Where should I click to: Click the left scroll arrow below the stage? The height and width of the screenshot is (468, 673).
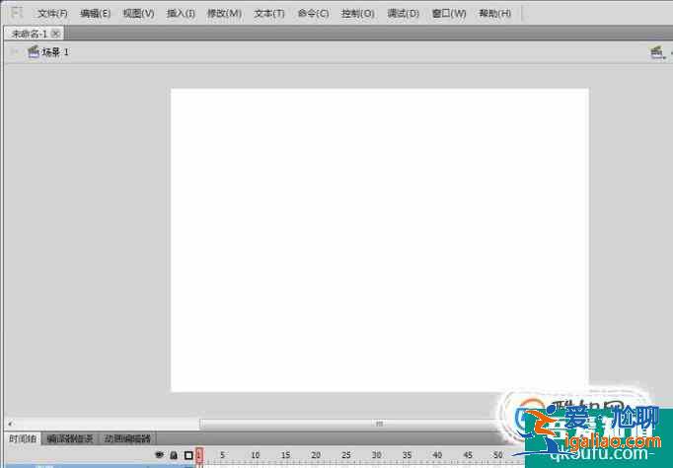tap(10, 424)
